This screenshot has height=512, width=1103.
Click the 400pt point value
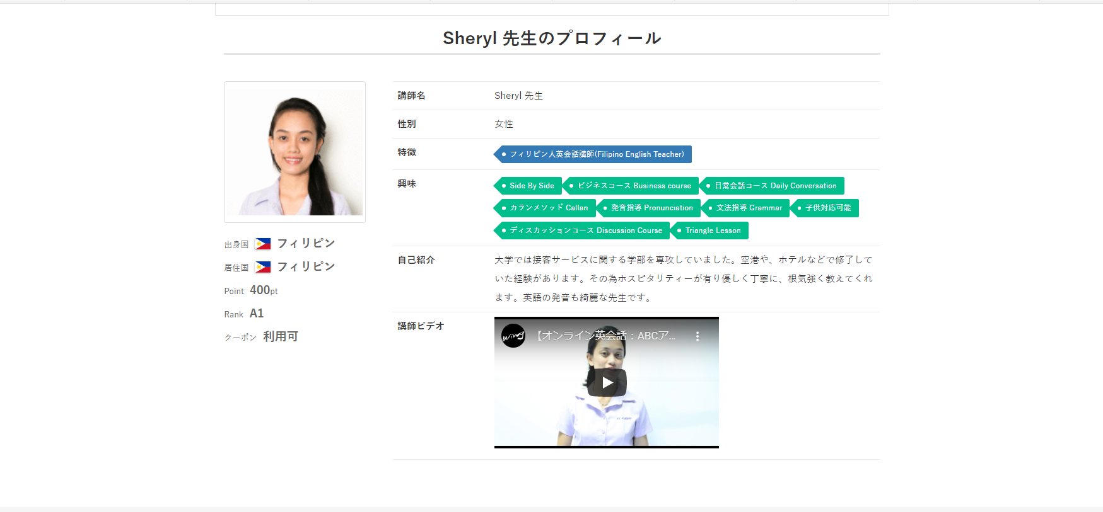pyautogui.click(x=264, y=290)
